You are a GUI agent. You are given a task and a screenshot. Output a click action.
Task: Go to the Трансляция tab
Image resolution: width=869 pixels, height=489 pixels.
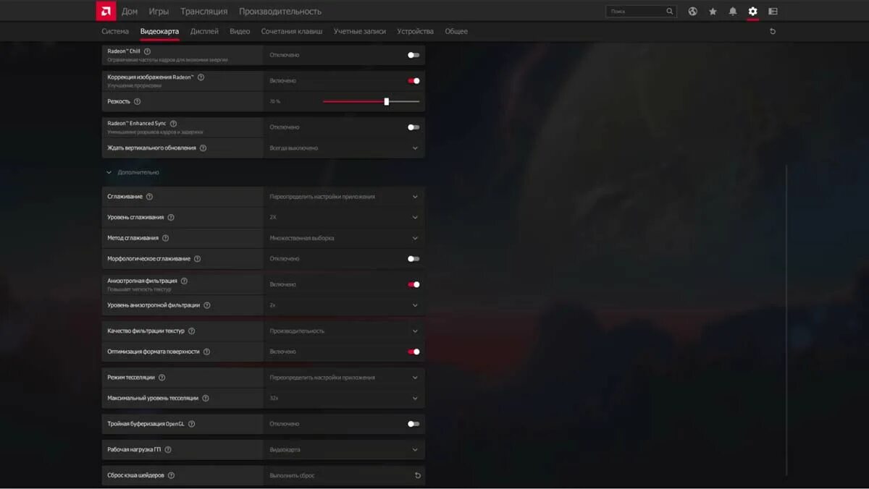203,12
